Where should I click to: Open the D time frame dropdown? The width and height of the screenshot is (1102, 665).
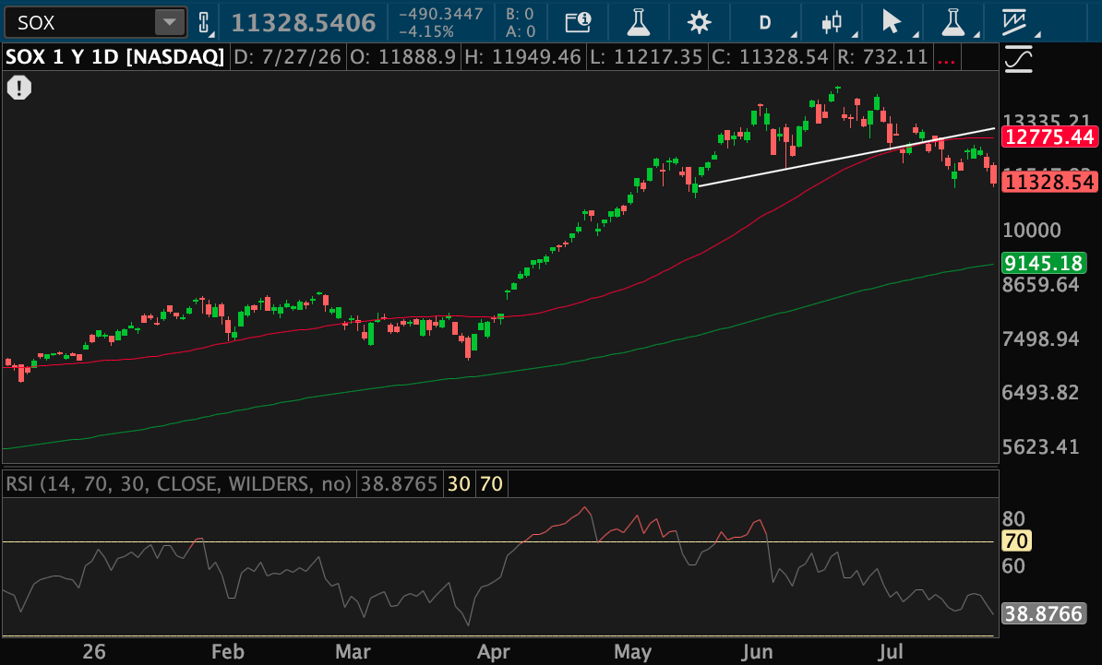coord(765,22)
